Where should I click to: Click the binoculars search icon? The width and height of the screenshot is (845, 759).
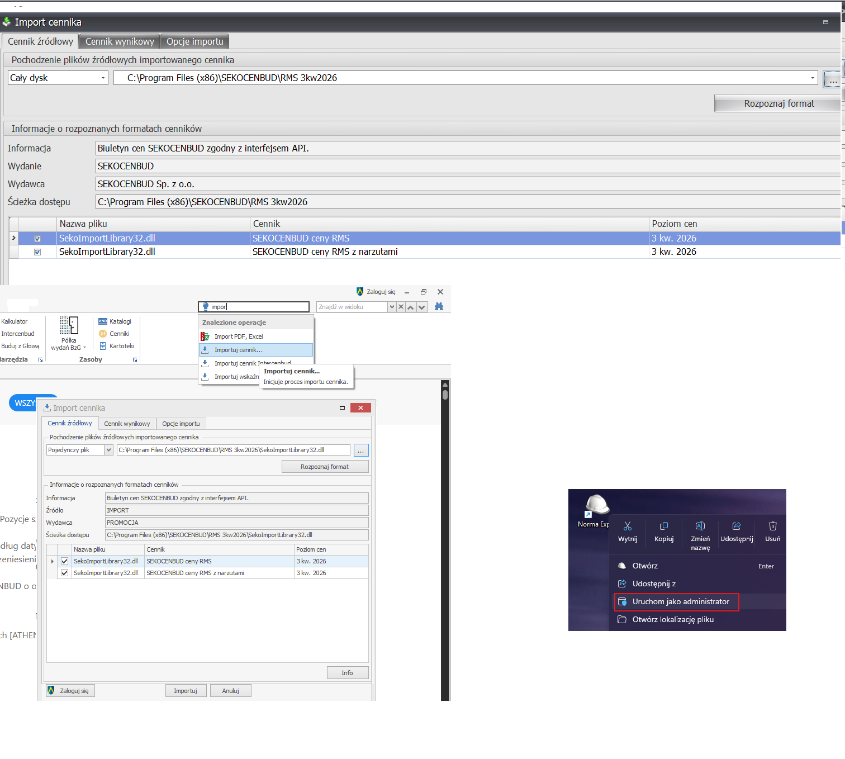(439, 307)
